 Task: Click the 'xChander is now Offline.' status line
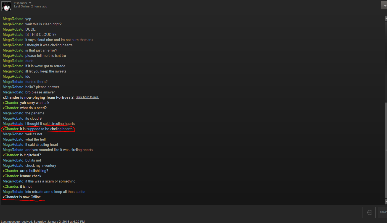click(x=22, y=197)
